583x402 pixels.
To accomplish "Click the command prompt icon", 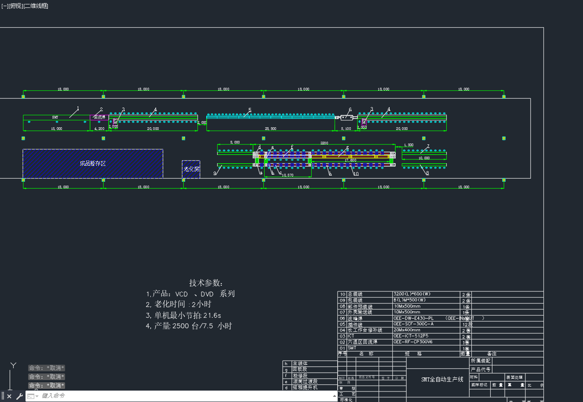I will pyautogui.click(x=30, y=396).
